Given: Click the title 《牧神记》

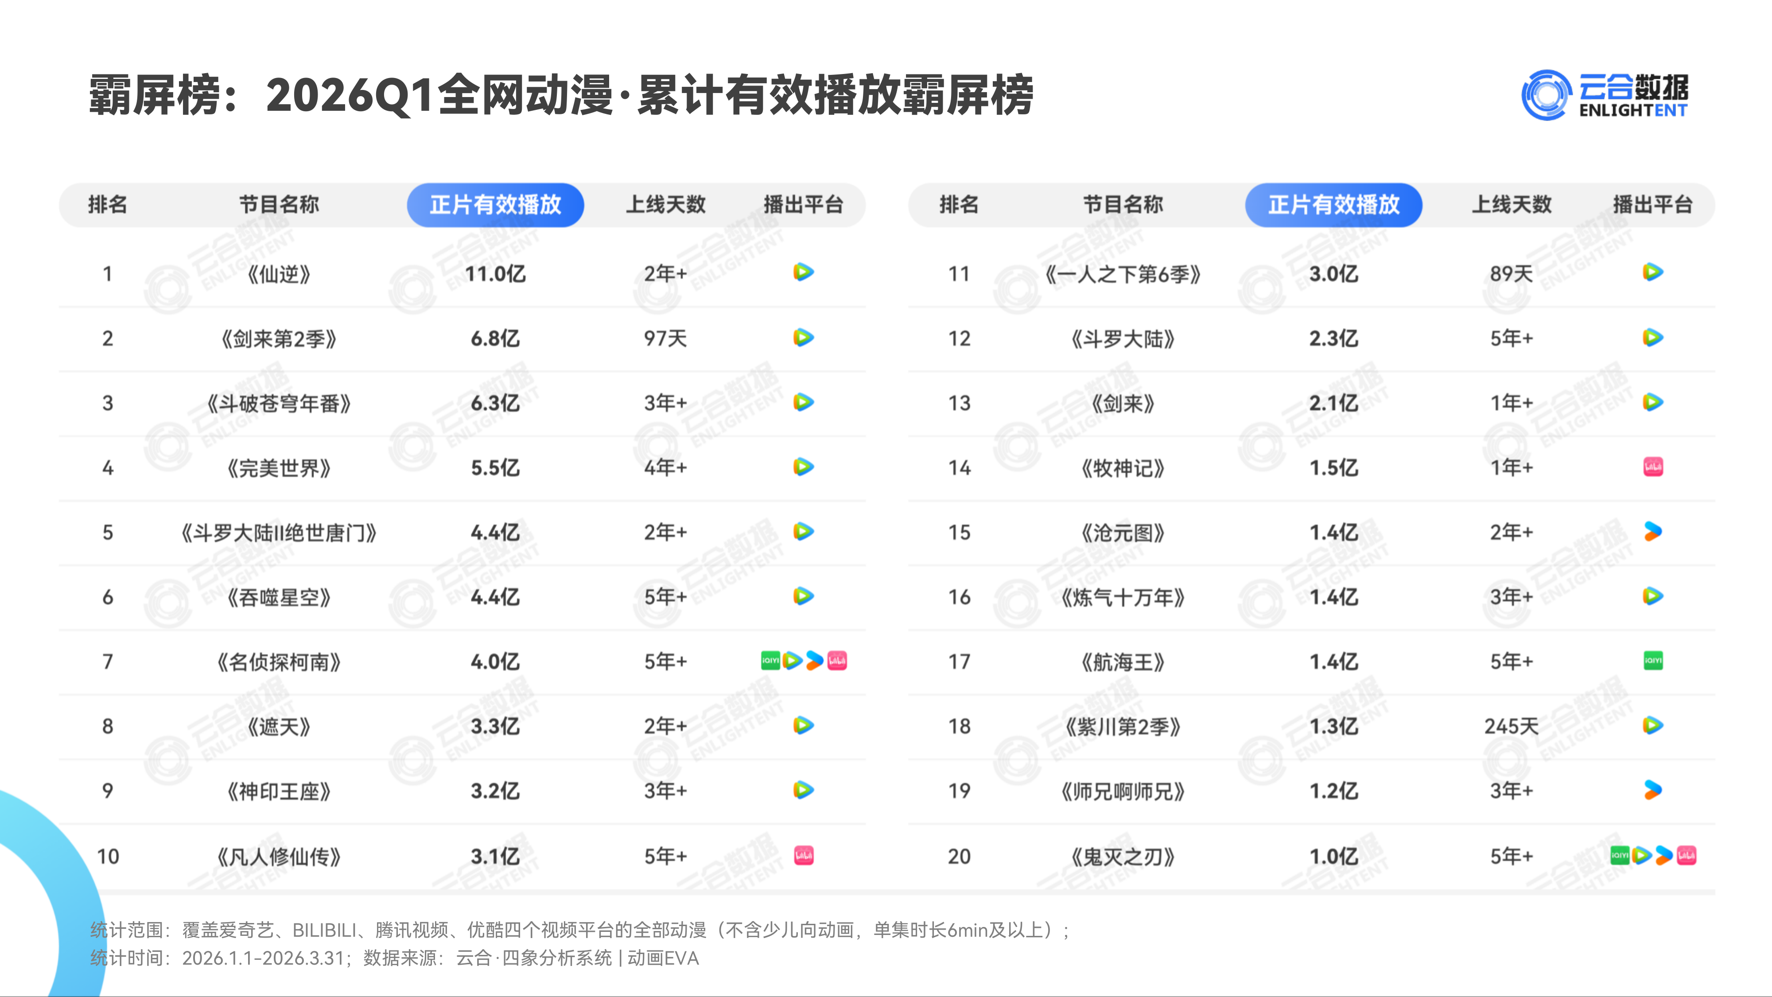Looking at the screenshot, I should tap(1123, 468).
